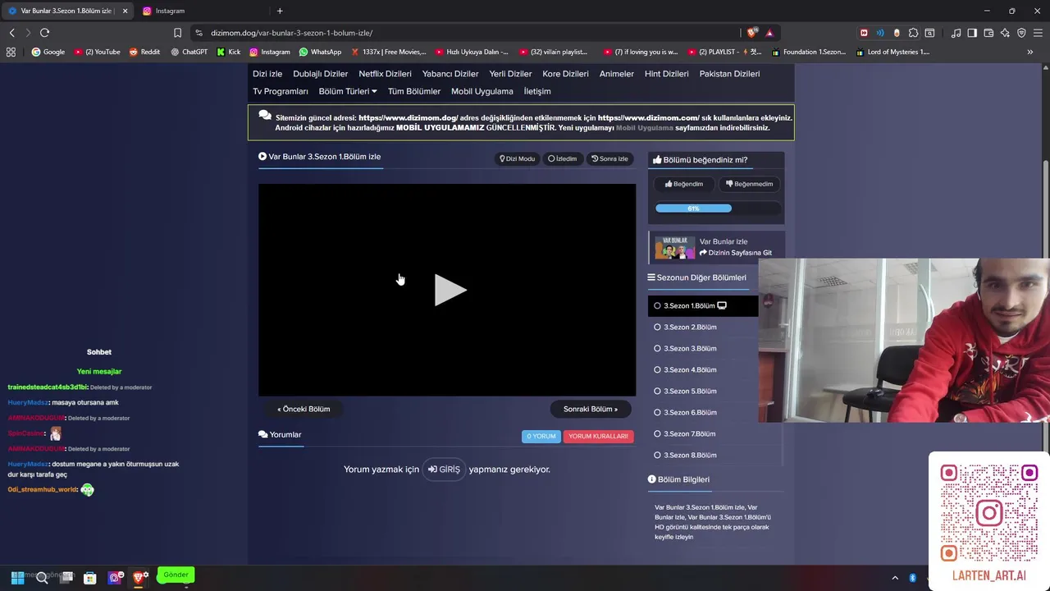Open taskbar search magnifier
The image size is (1050, 591).
42,578
